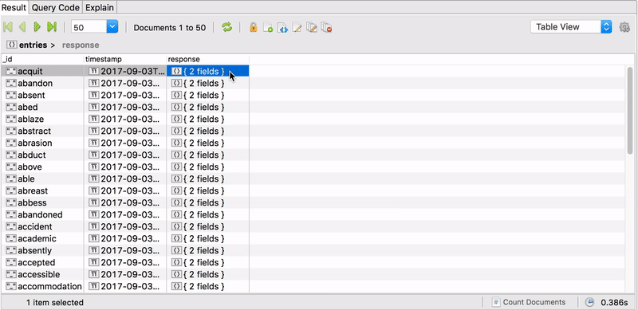Go to the first page of documents

click(x=7, y=27)
